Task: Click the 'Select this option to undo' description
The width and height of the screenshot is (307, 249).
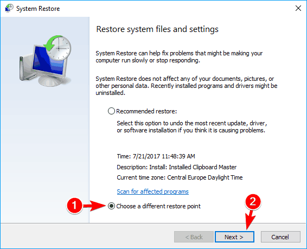Action: pyautogui.click(x=192, y=126)
